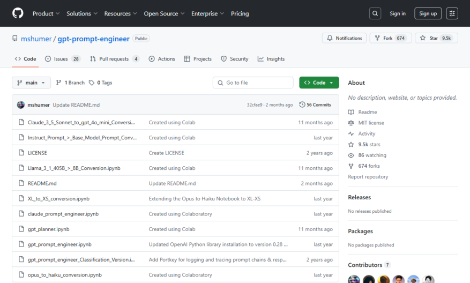Click the Go to file search field
This screenshot has width=470, height=283.
[x=253, y=83]
